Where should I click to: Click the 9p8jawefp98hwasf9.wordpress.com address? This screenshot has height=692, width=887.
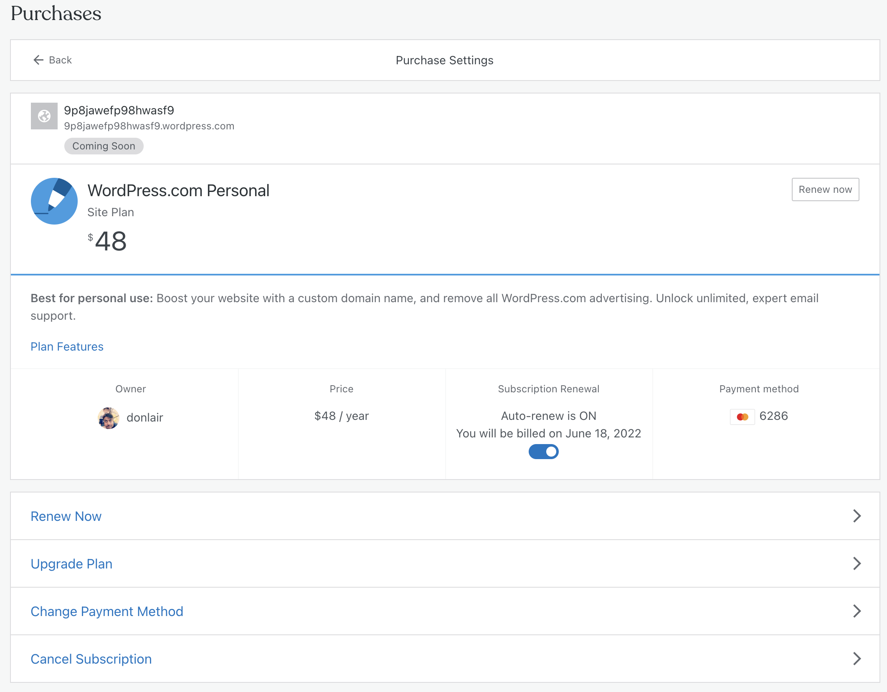tap(149, 126)
